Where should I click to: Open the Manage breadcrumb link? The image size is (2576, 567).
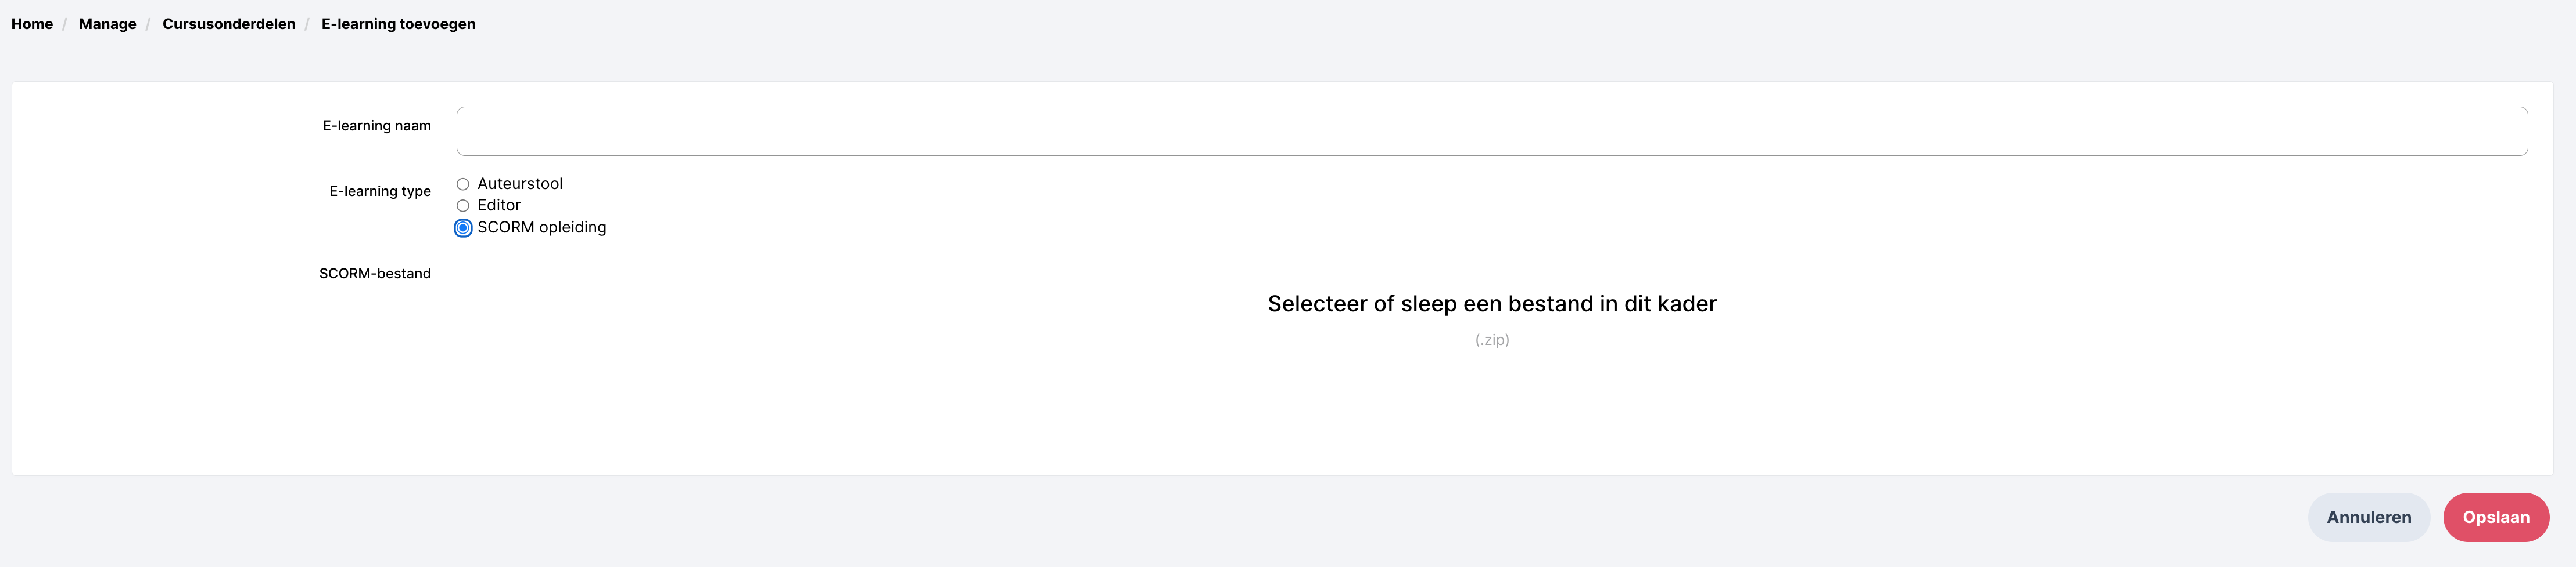tap(107, 24)
